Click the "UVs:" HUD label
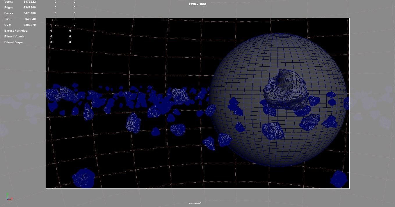 click(x=8, y=25)
